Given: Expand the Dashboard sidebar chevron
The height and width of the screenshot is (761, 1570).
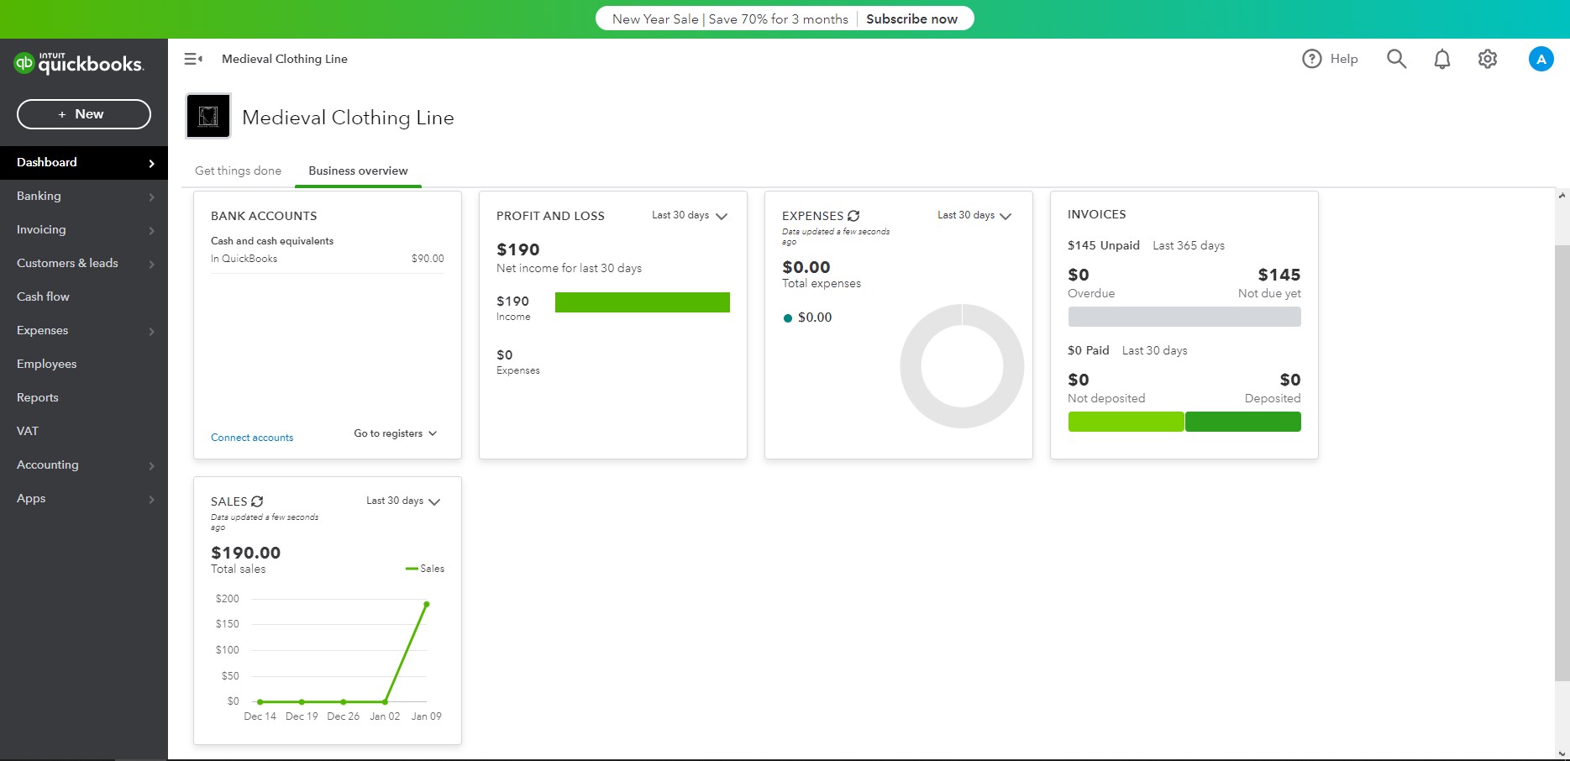Looking at the screenshot, I should [x=152, y=163].
